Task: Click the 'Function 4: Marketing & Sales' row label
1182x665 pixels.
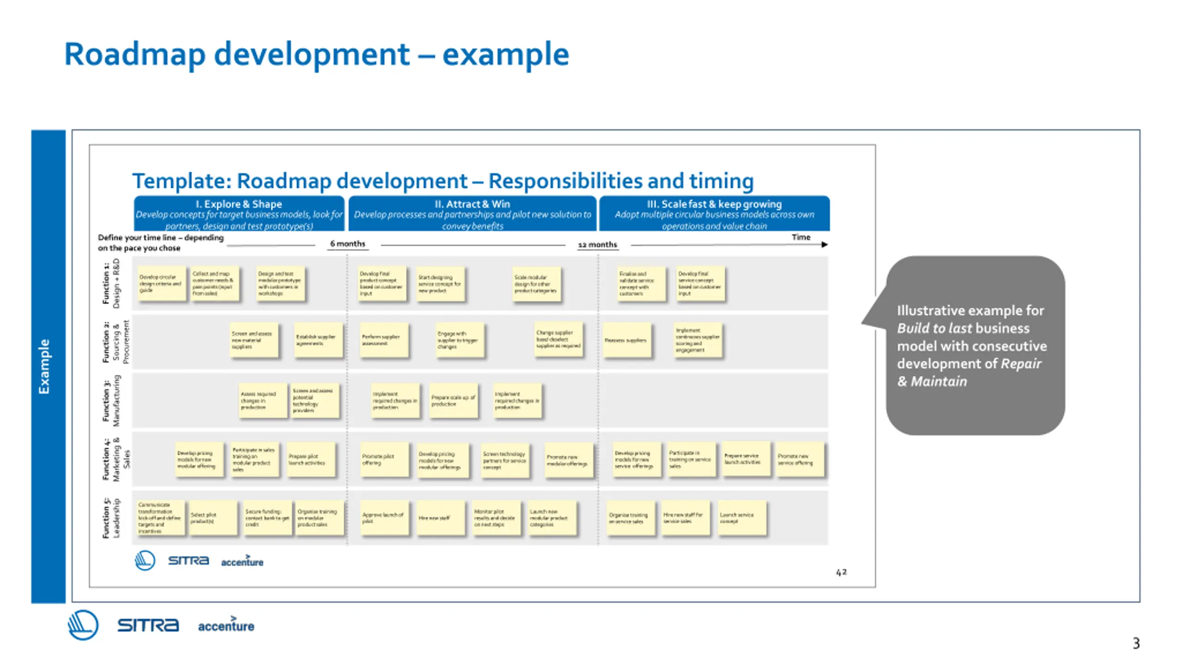Action: 116,459
